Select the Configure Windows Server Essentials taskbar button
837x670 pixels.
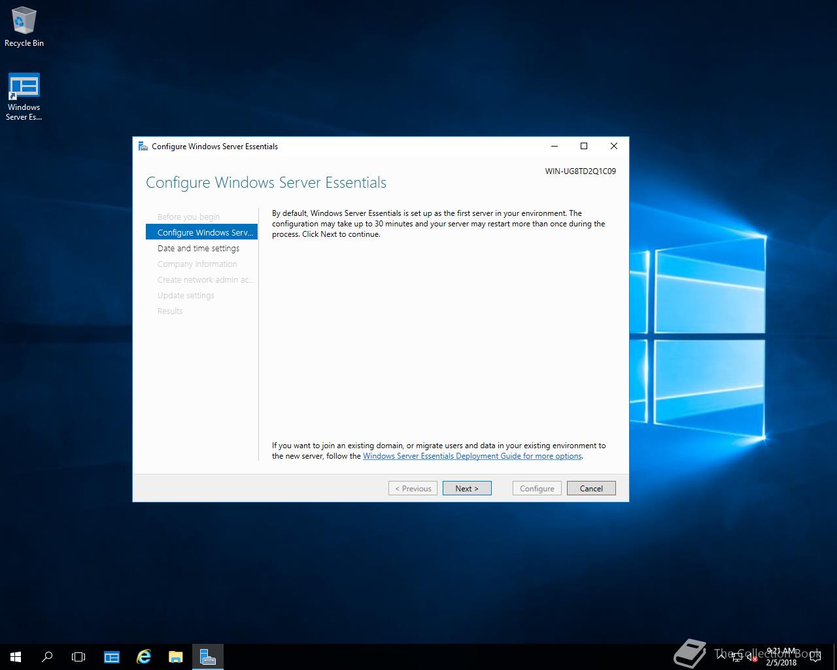(x=208, y=657)
